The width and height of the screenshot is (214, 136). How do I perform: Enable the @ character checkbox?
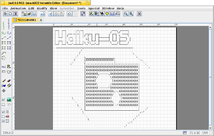point(3,116)
